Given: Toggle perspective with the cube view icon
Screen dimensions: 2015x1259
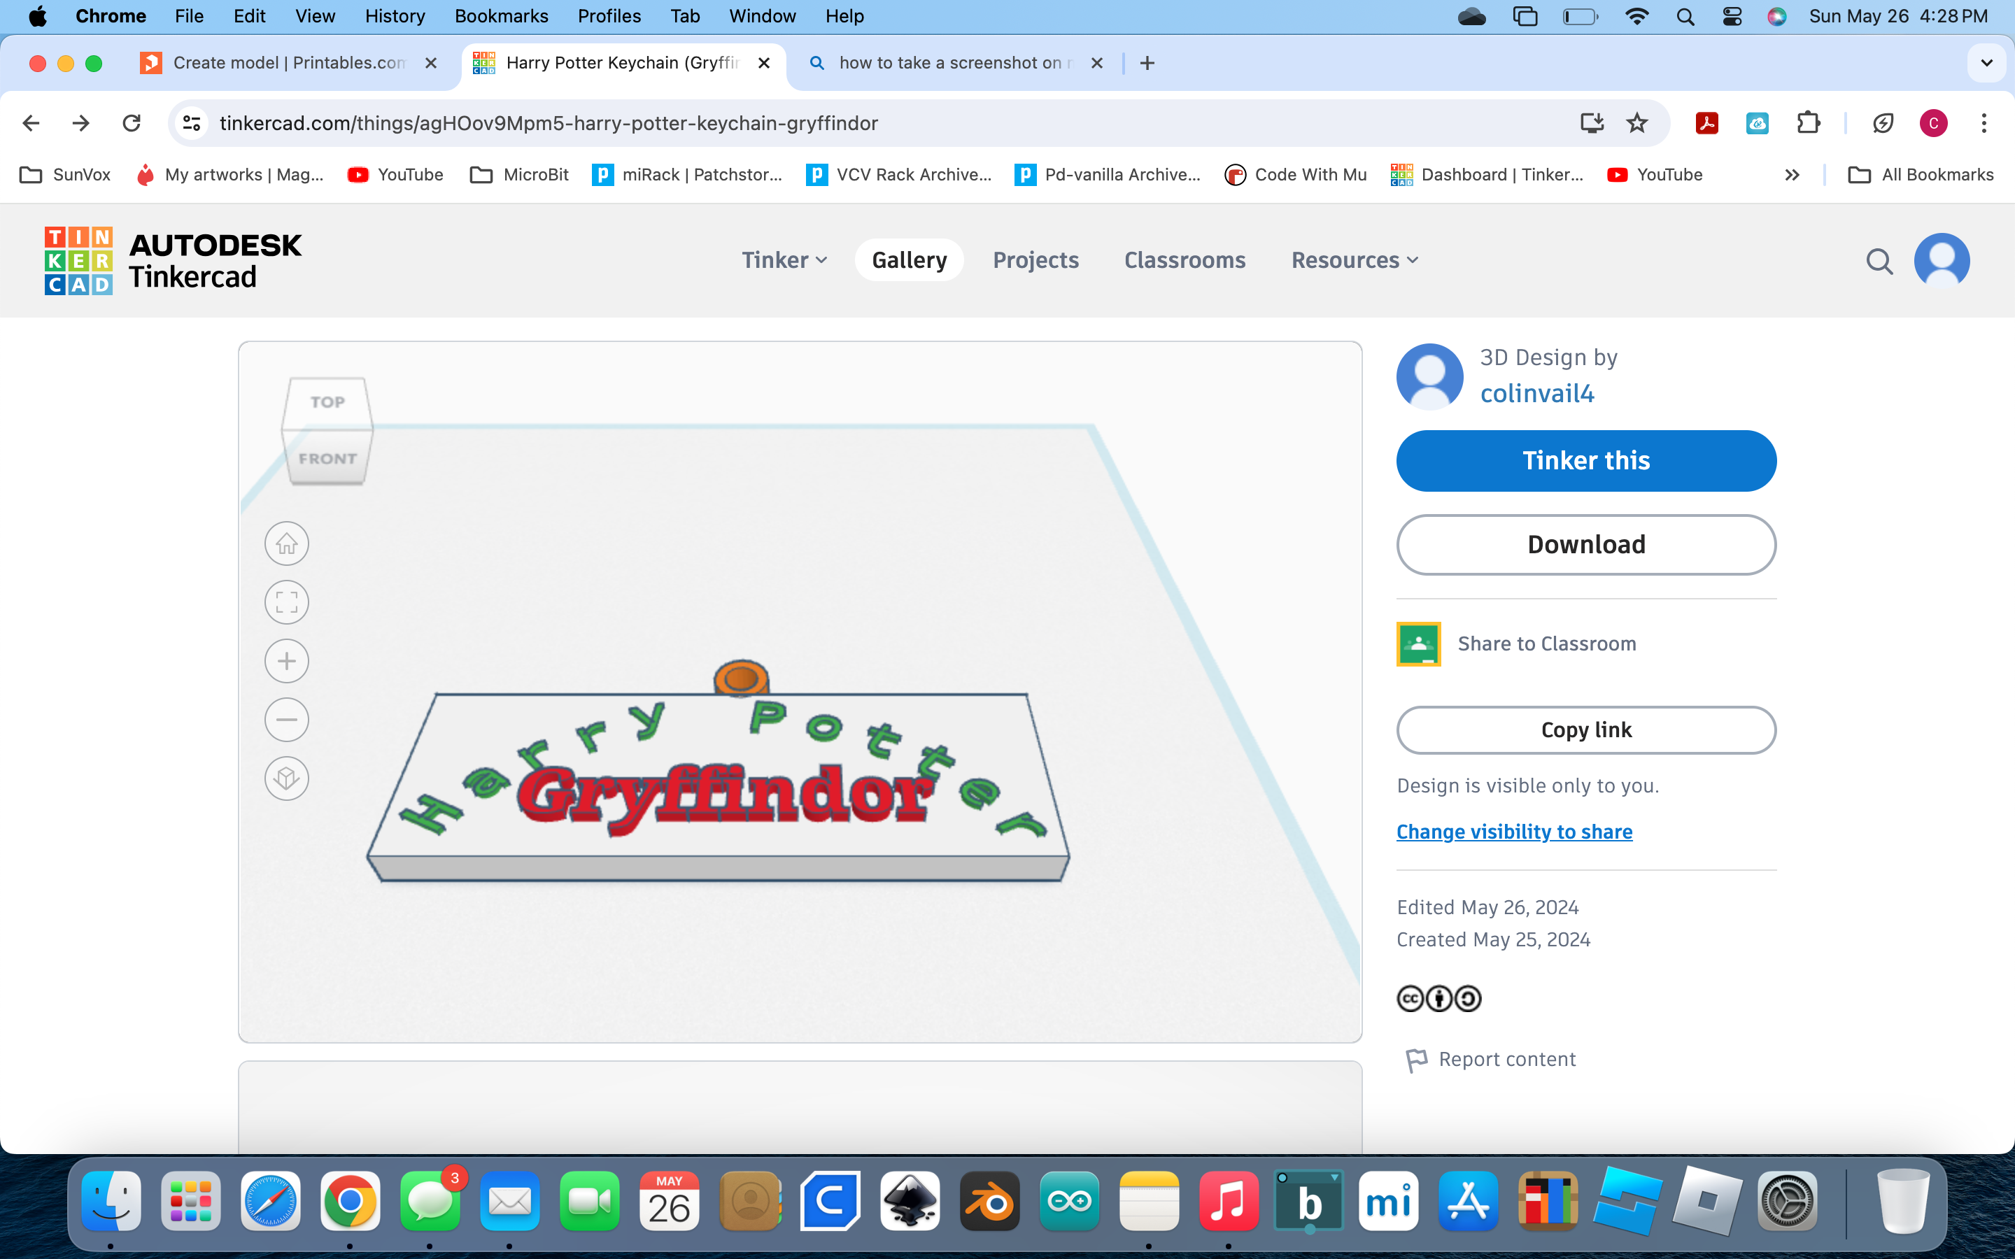Looking at the screenshot, I should (286, 778).
